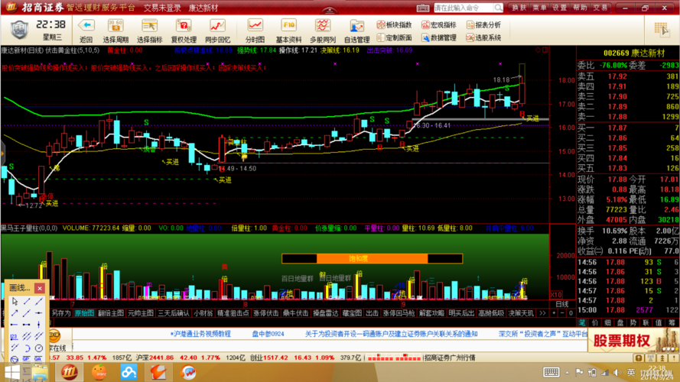Viewport: 680px width, 382px height.
Task: Select the arrow line tool in 画线 toolbox
Action: coord(15,312)
